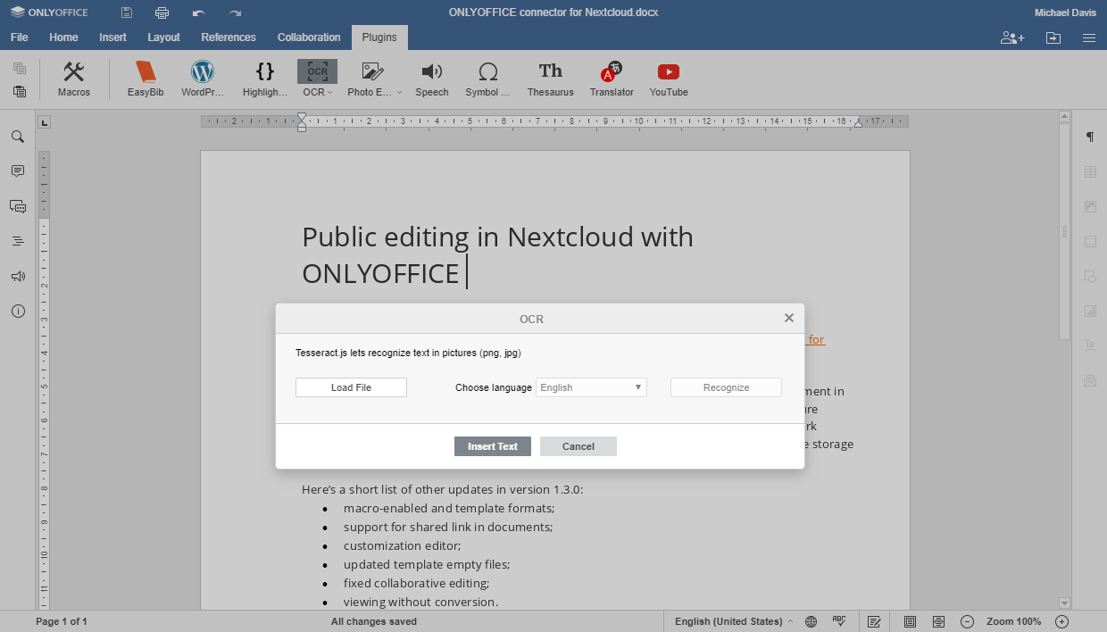Open paragraph settings in right sidebar
The height and width of the screenshot is (632, 1107).
coord(1090,137)
